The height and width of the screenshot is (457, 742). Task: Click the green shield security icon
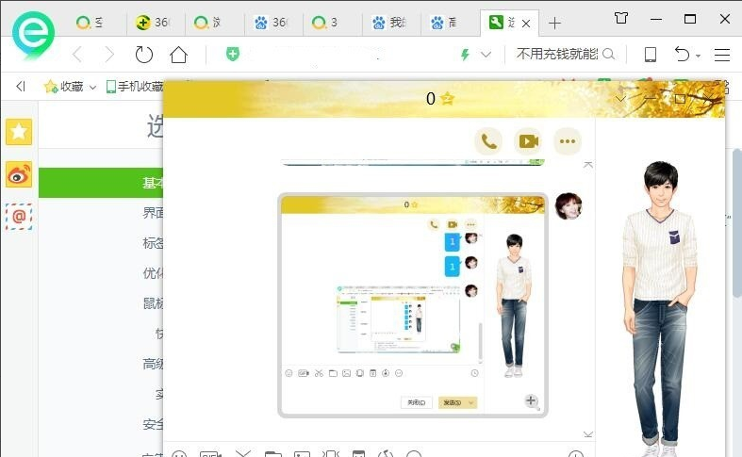[232, 55]
